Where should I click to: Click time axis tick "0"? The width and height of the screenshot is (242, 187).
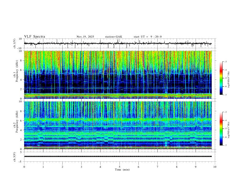pyautogui.click(x=24, y=167)
